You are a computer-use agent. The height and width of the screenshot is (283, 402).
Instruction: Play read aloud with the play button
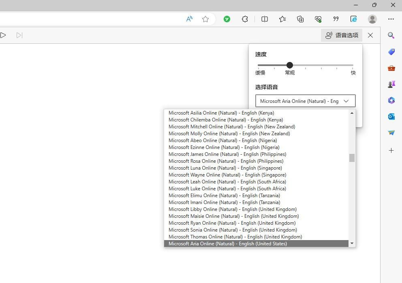3,35
